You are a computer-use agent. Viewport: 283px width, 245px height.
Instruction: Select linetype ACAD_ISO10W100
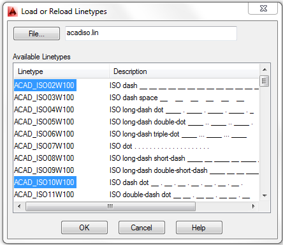[45, 182]
